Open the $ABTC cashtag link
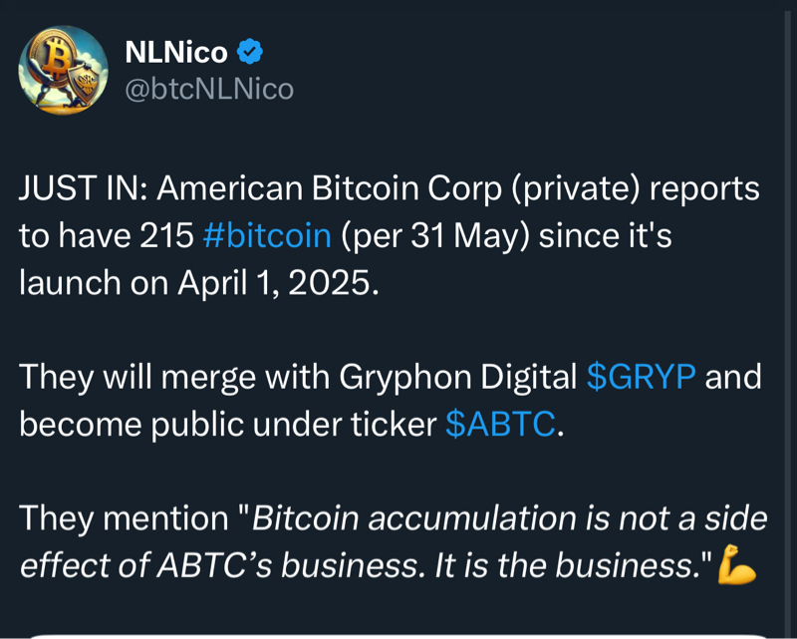Screen dimensions: 797x639 click(499, 425)
